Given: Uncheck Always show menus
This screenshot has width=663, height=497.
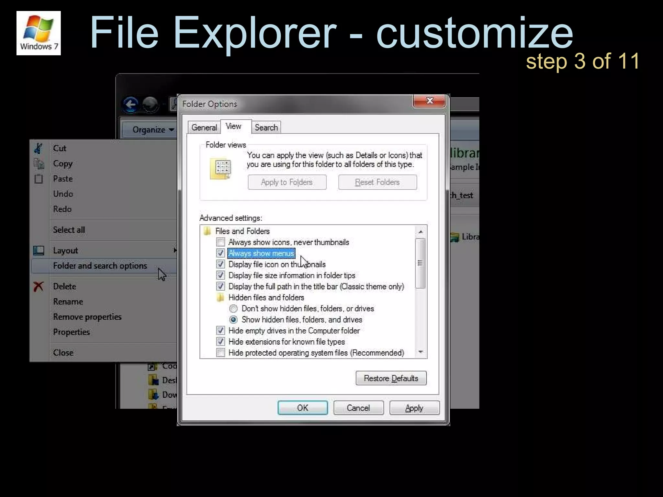Looking at the screenshot, I should pyautogui.click(x=220, y=253).
